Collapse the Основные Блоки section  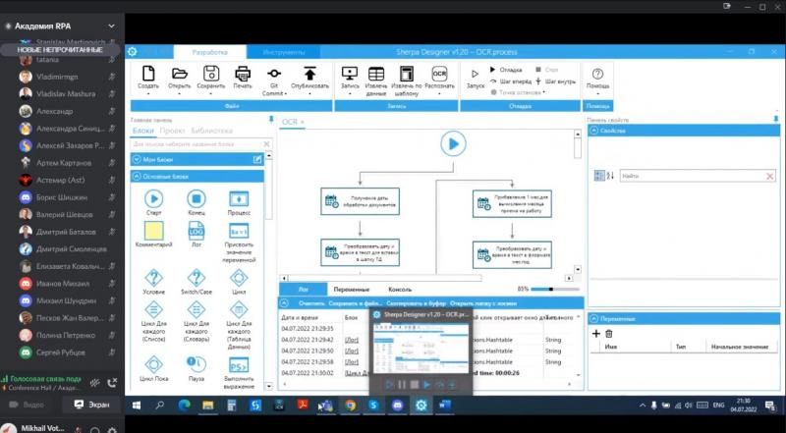point(137,177)
